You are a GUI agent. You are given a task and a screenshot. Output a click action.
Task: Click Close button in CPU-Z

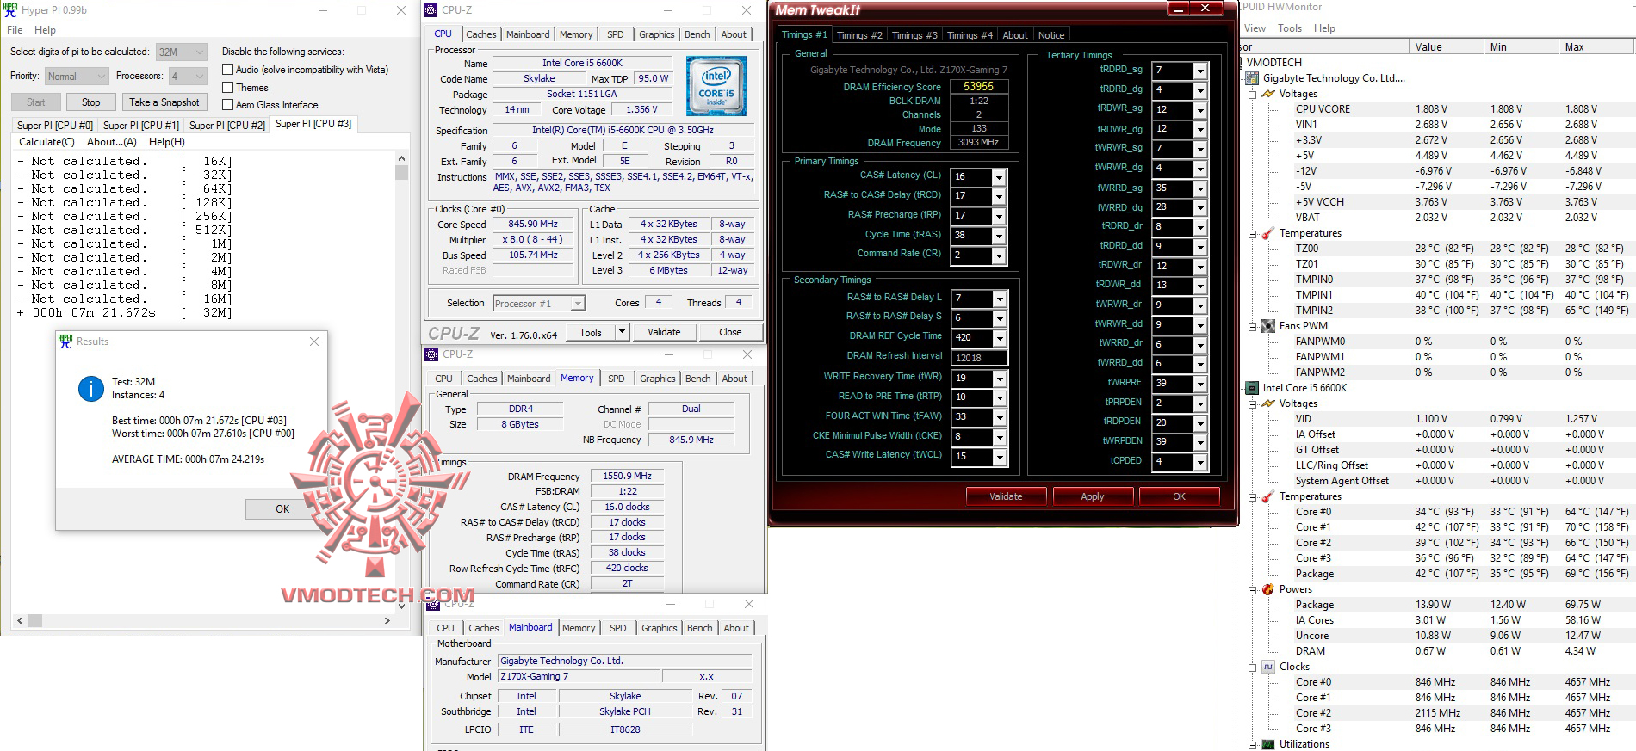click(730, 332)
